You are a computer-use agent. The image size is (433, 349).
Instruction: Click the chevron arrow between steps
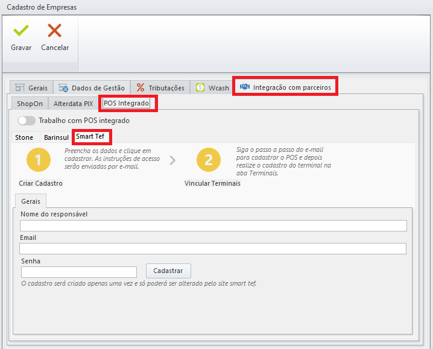click(172, 160)
